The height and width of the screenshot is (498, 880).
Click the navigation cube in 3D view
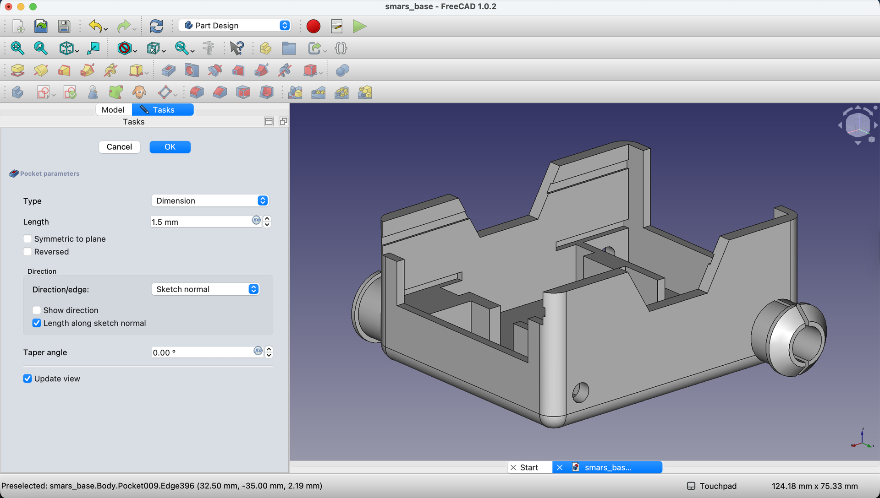pyautogui.click(x=858, y=124)
